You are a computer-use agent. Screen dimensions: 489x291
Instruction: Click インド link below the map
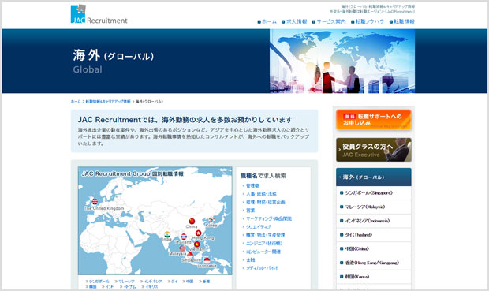pos(110,286)
